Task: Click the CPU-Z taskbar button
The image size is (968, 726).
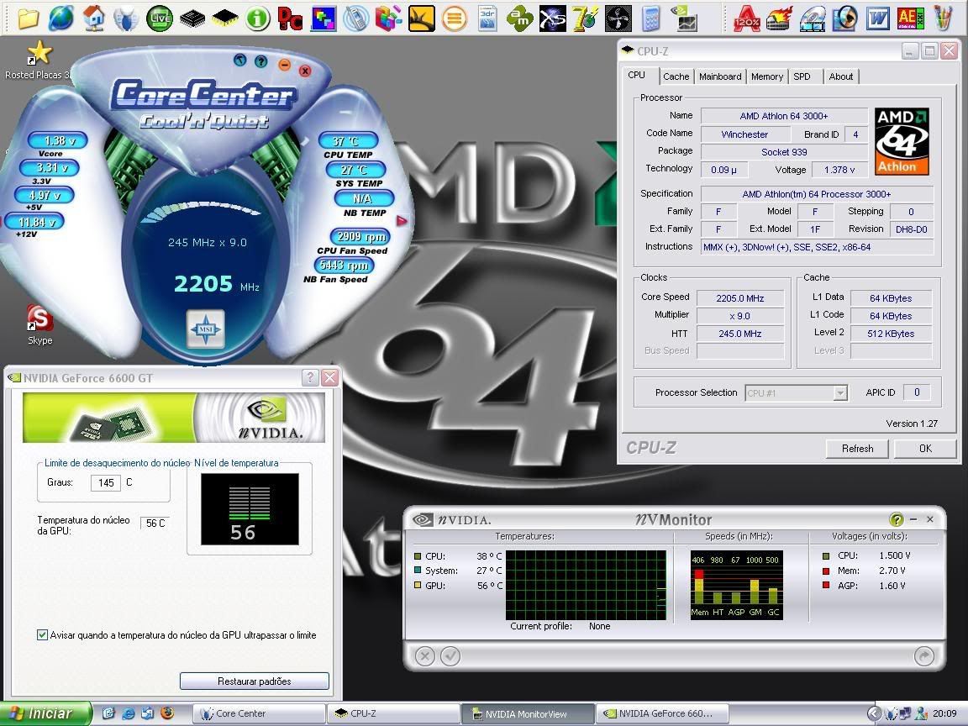Action: tap(392, 713)
